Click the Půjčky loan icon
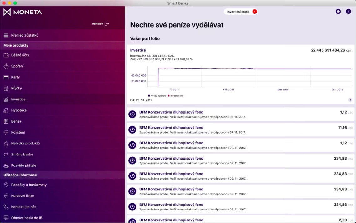This screenshot has height=223, width=356. tap(6, 88)
